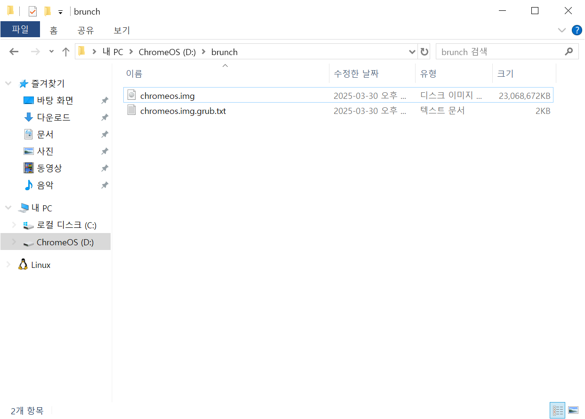Open the Customize Quick Access Toolbar dropdown

coord(60,12)
